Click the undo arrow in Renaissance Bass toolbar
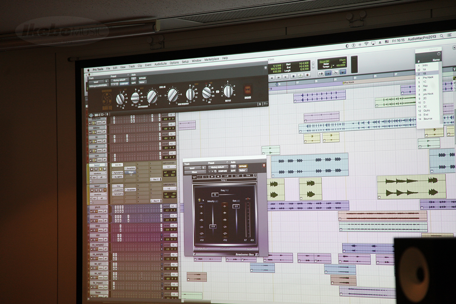This screenshot has height=304, width=456. [x=199, y=176]
